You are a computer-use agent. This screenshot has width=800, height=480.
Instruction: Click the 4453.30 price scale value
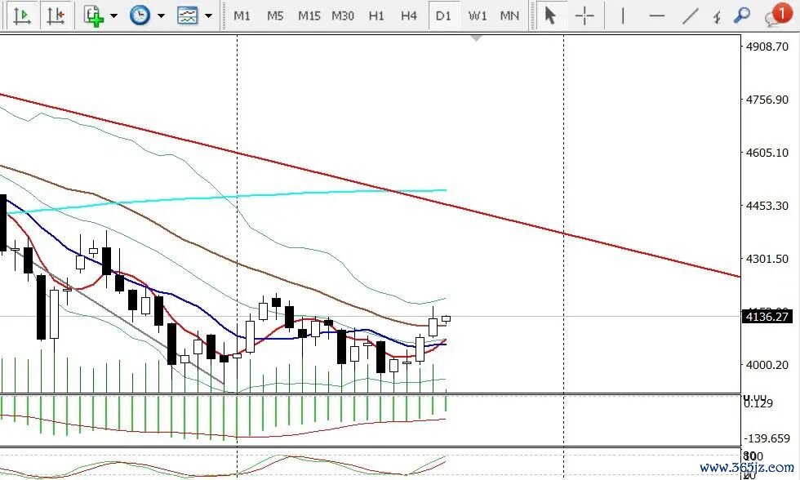(767, 206)
